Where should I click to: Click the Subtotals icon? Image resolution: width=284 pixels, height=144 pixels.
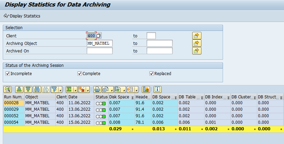tap(82, 89)
